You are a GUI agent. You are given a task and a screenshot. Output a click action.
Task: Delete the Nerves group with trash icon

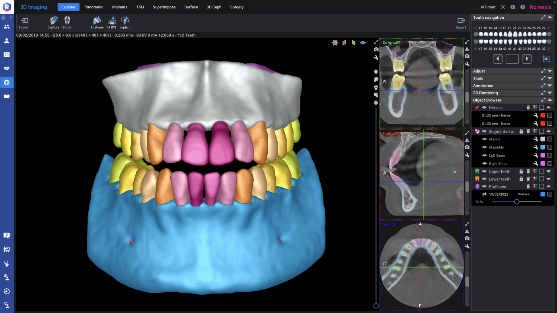[528, 108]
